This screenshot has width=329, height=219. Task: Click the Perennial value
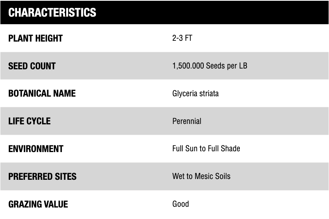click(x=187, y=121)
